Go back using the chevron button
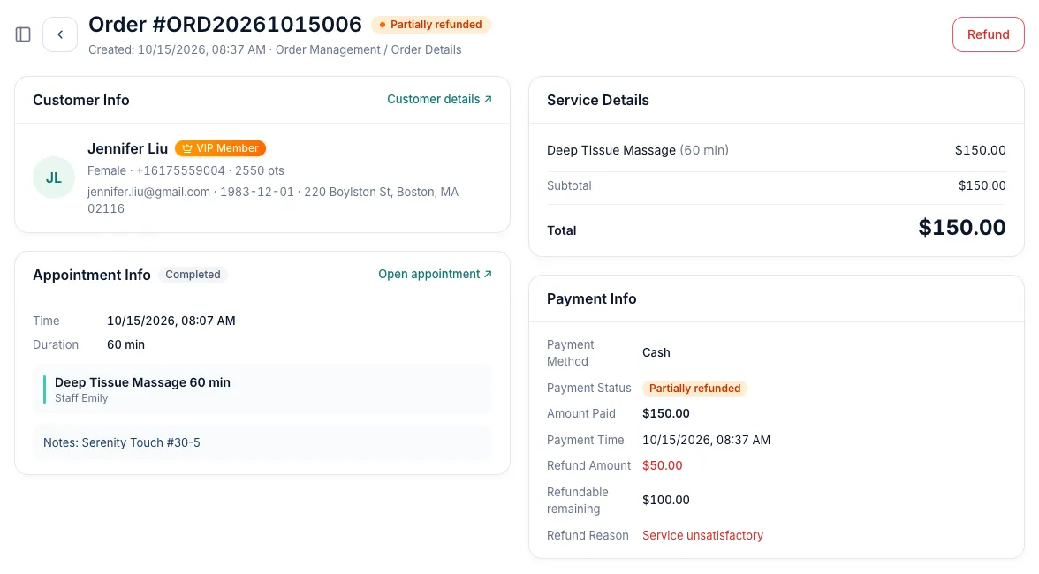The image size is (1039, 574). point(60,34)
